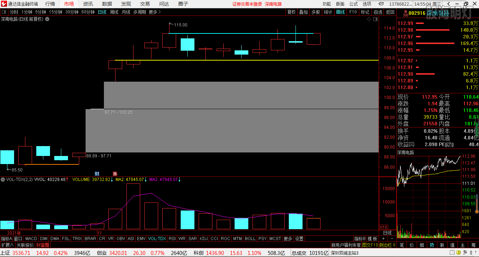This screenshot has width=479, height=257.
Task: Select the 周线 weekly period
Action: tap(114, 12)
